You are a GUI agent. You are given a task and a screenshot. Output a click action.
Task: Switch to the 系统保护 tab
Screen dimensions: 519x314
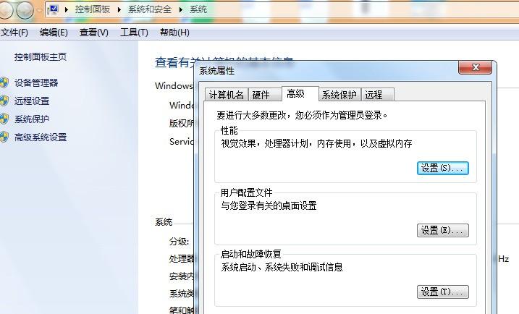pyautogui.click(x=339, y=95)
